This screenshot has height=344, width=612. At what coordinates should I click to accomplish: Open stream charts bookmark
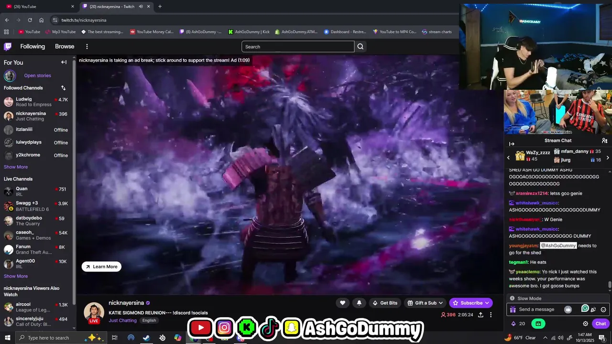coord(436,32)
